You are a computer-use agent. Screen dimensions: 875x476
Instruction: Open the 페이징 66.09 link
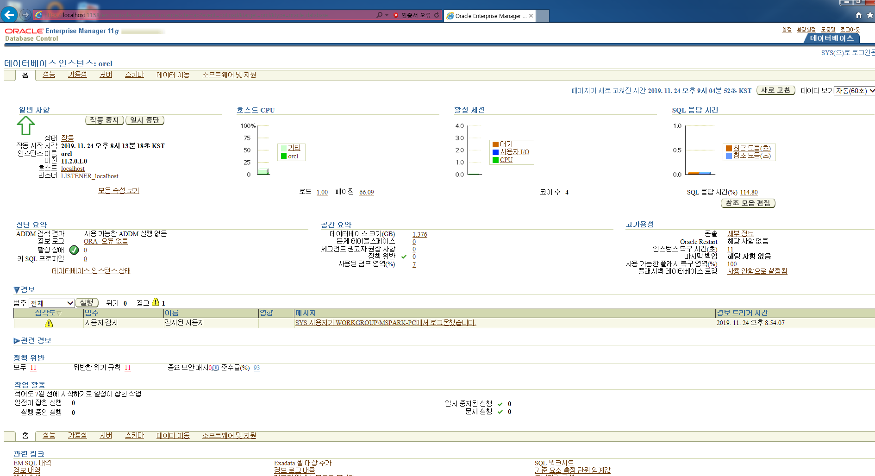[367, 193]
